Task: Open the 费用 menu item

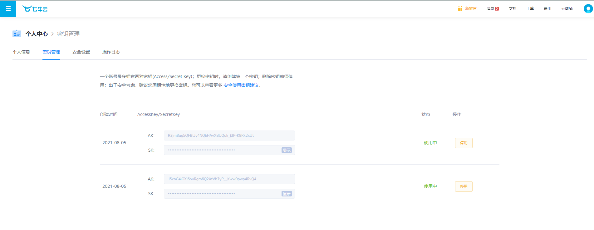Action: [547, 9]
